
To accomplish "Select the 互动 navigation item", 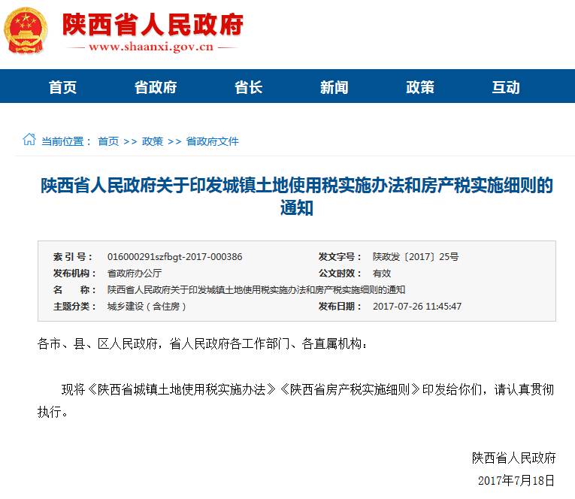I will pyautogui.click(x=506, y=87).
